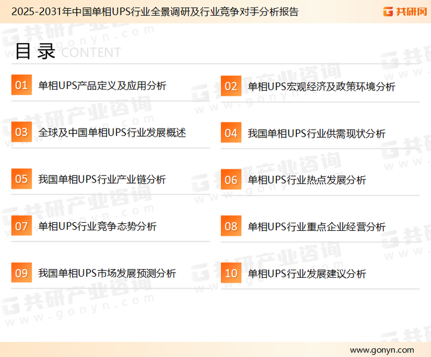Open chapter 我国单相UPS行业产业链分析

pyautogui.click(x=102, y=180)
